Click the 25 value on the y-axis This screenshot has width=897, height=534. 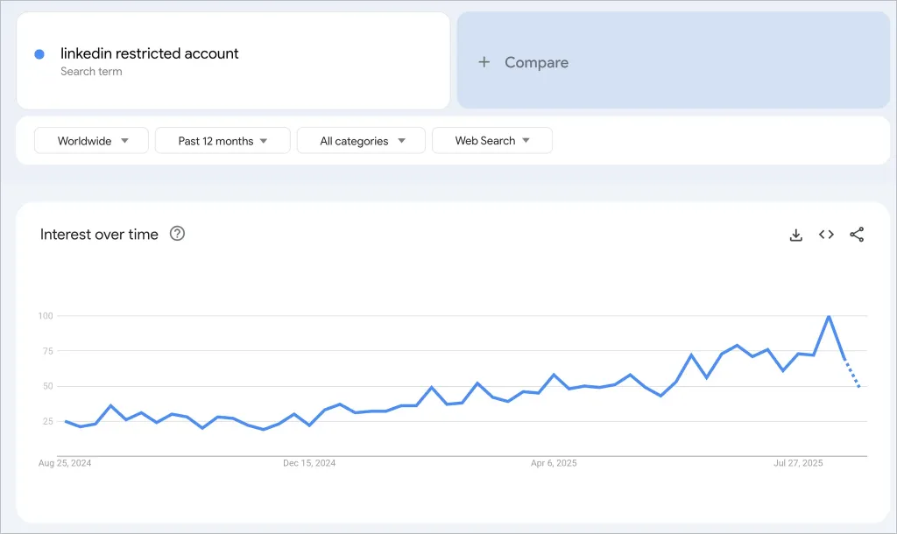48,421
